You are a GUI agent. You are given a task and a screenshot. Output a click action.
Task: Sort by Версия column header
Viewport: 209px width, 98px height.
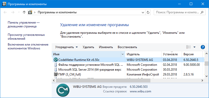[192, 54]
